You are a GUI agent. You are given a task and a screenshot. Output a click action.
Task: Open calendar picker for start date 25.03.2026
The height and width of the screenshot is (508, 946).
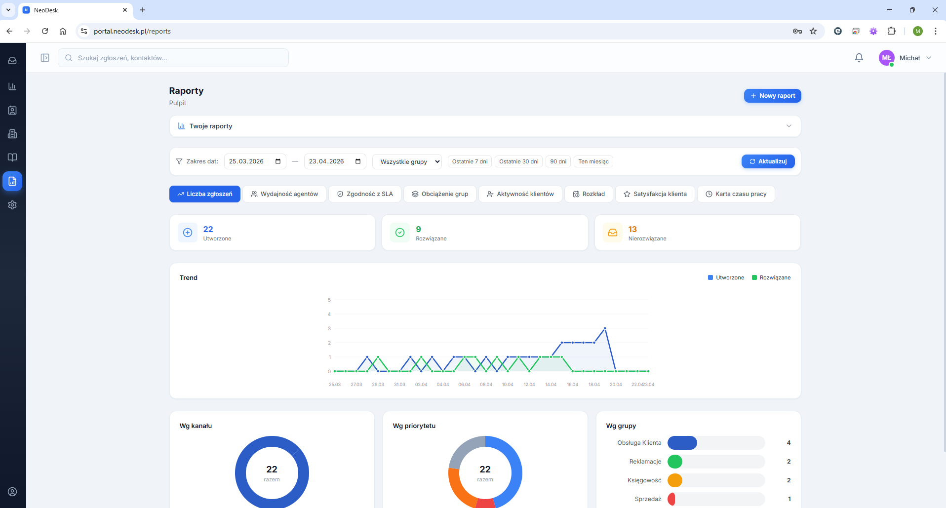(278, 161)
